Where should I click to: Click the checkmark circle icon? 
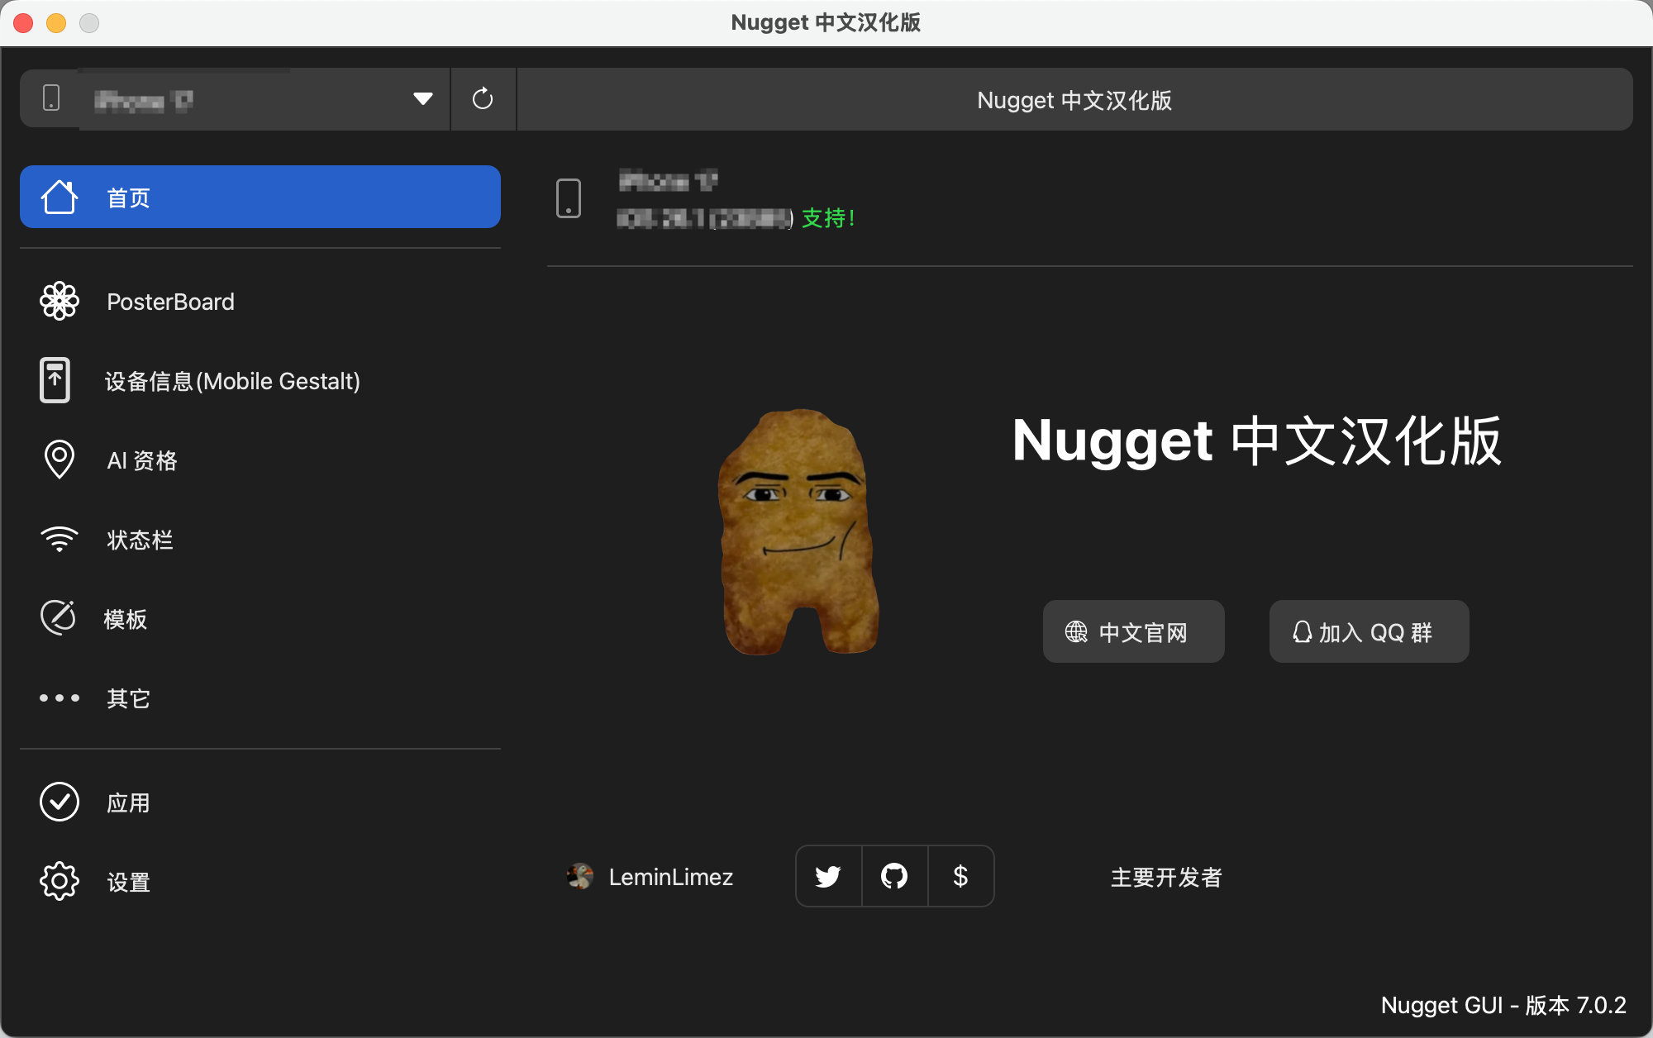(x=60, y=802)
